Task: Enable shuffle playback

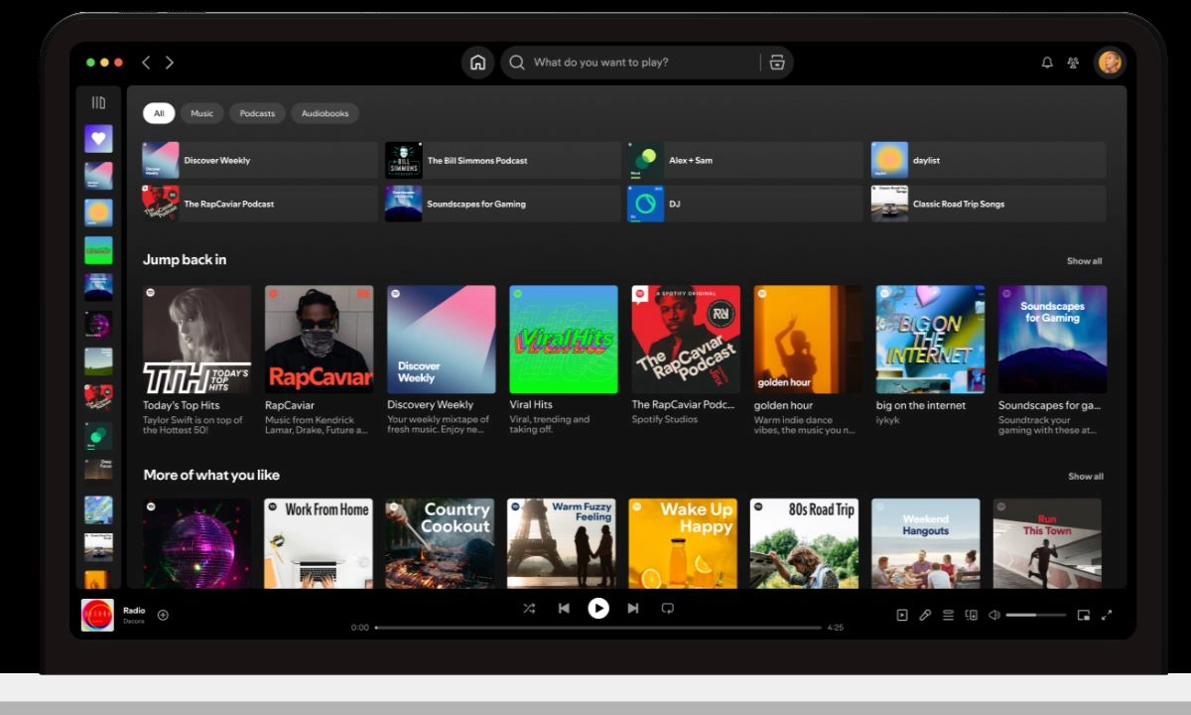Action: click(x=529, y=609)
